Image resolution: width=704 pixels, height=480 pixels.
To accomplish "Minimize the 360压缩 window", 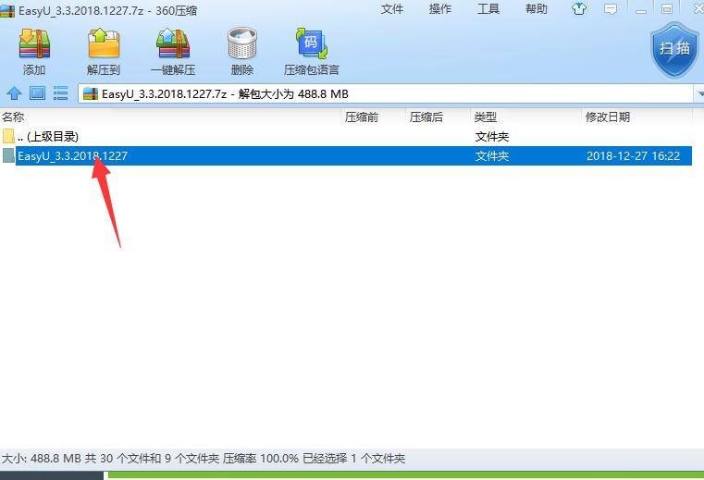I will coord(641,9).
